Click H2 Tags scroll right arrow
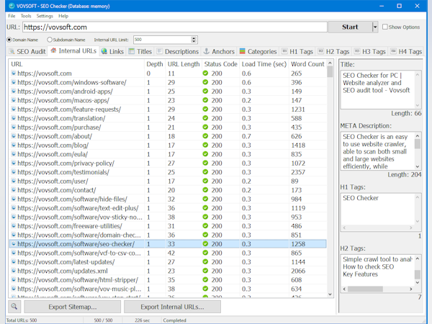Image resolution: width=432 pixels, height=324 pixels. point(411,289)
